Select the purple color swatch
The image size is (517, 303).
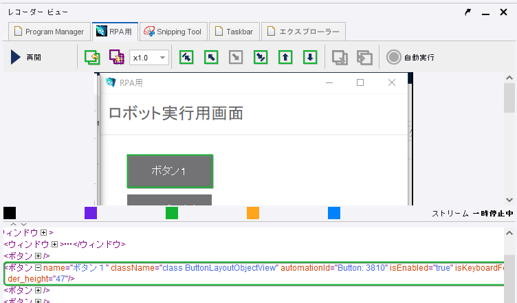[x=91, y=213]
